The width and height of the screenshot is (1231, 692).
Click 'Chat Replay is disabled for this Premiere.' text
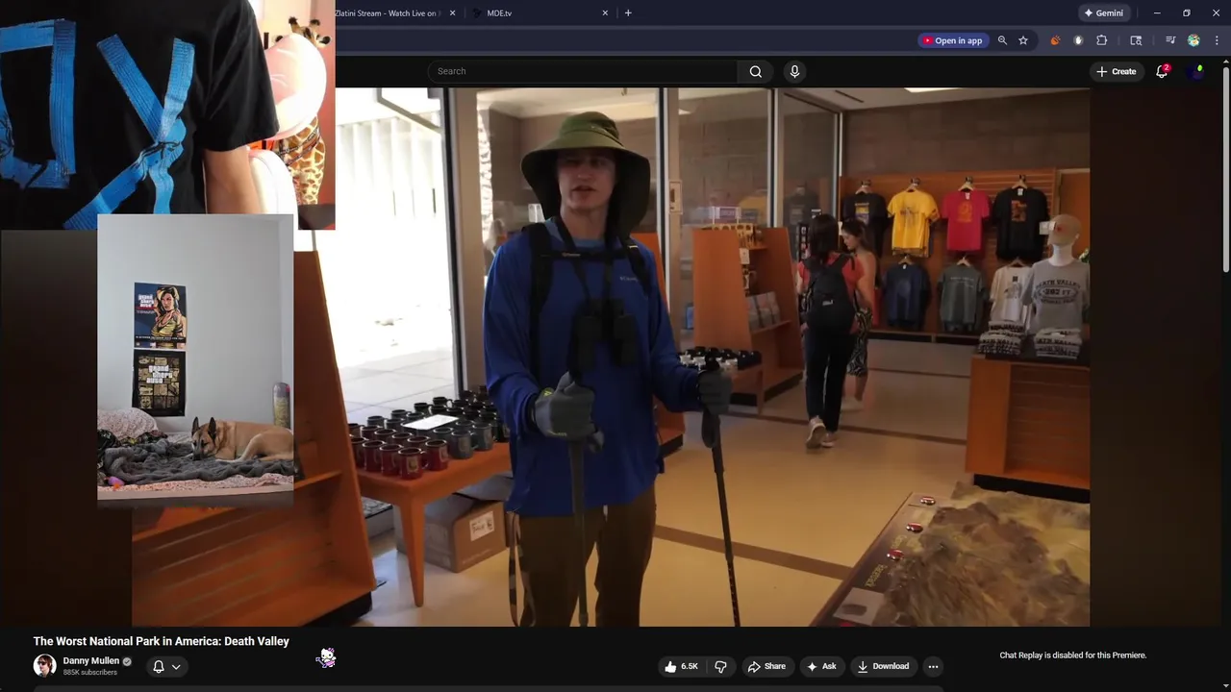pyautogui.click(x=1073, y=655)
